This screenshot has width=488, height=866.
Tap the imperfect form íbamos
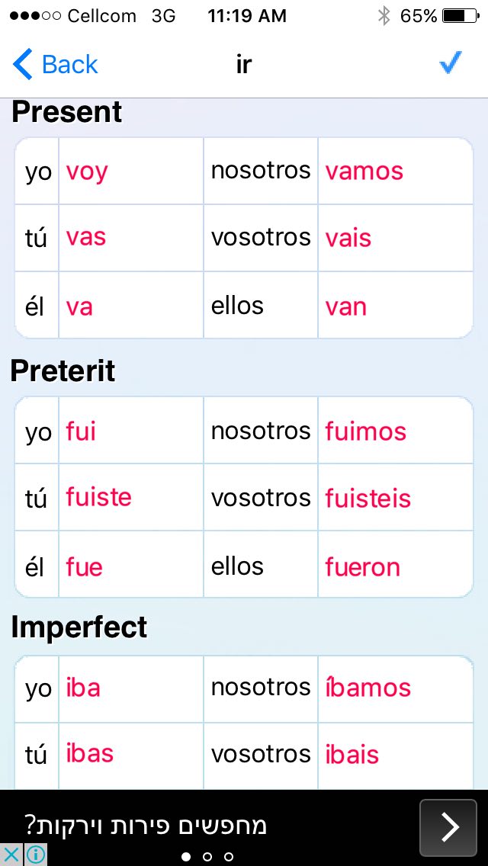click(x=368, y=688)
